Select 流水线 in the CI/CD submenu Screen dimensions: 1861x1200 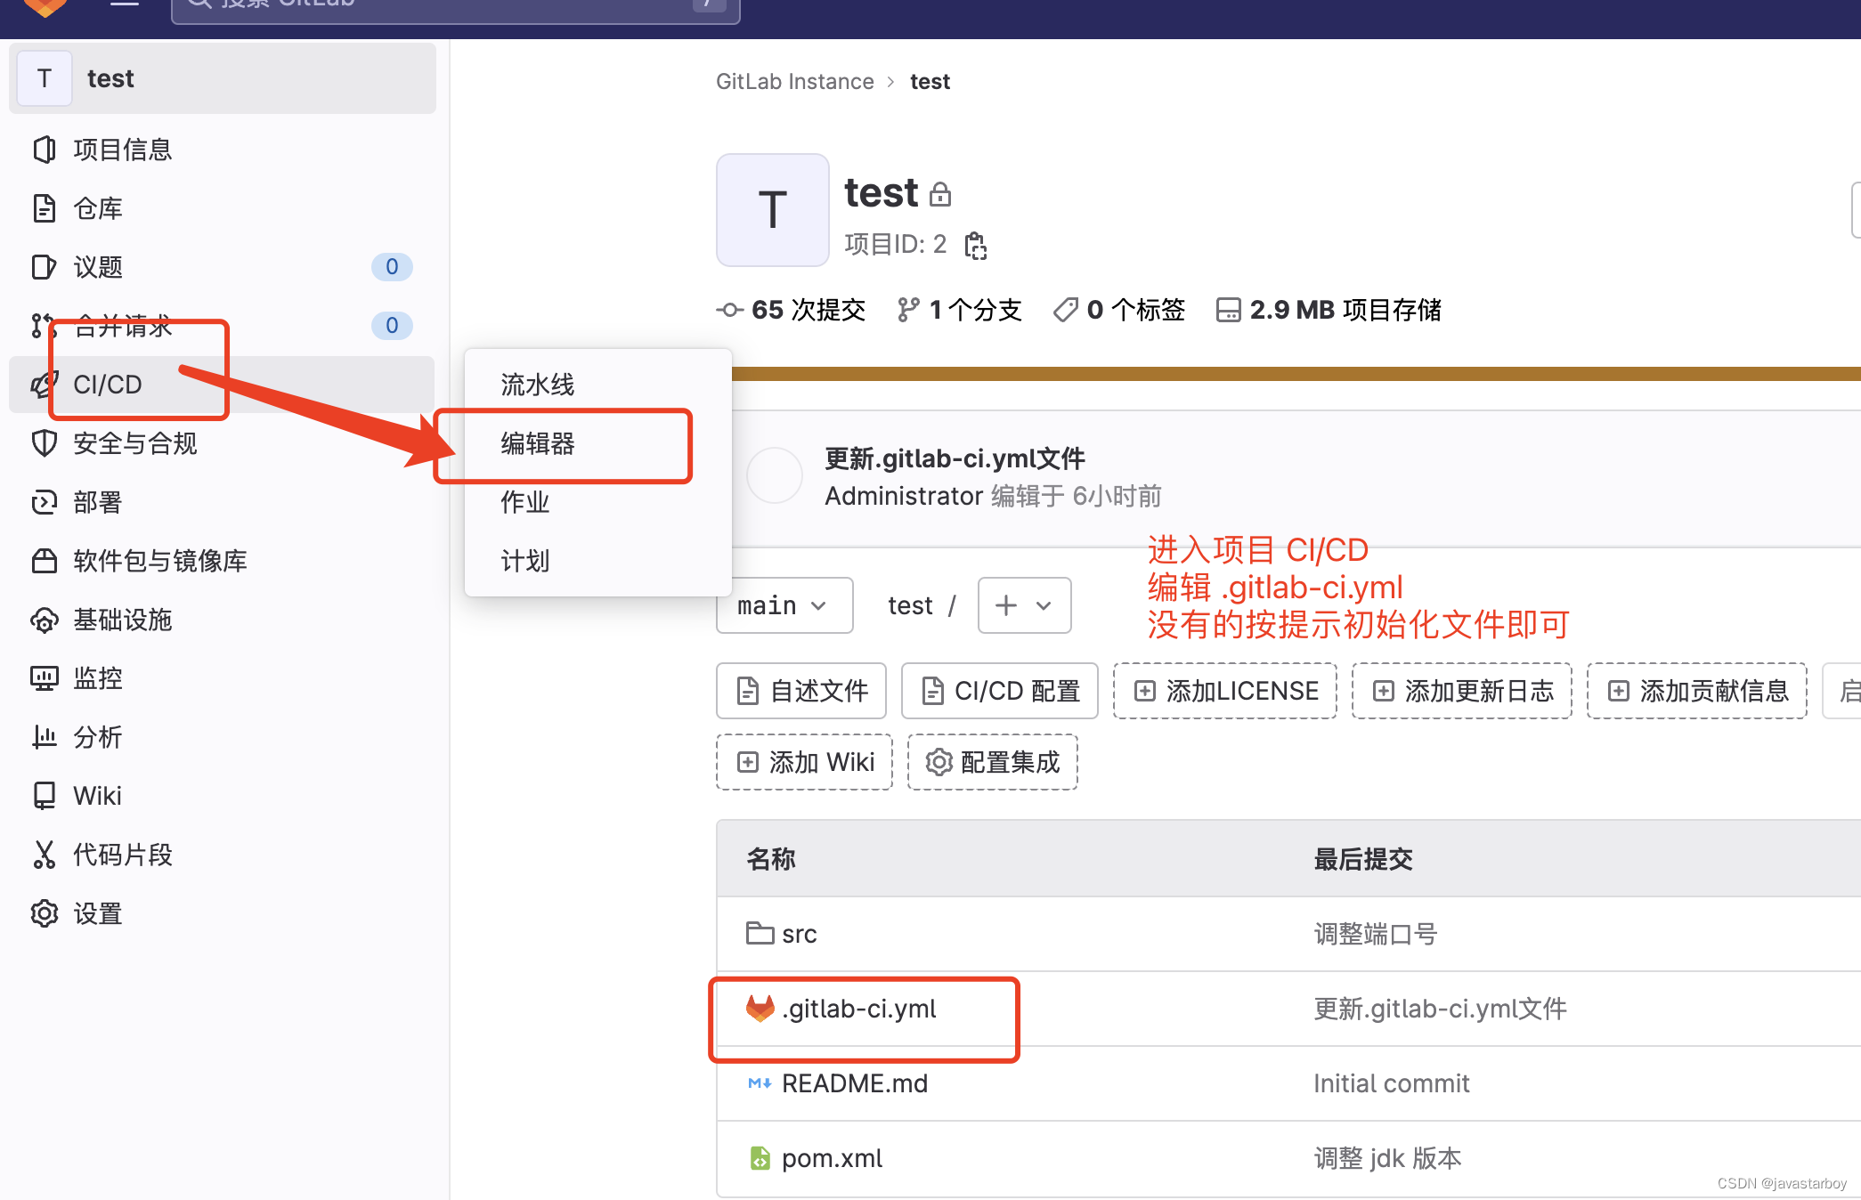pos(538,385)
